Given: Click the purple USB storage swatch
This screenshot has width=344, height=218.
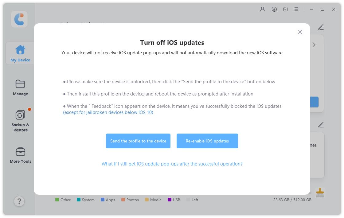Looking at the screenshot, I should [170, 200].
